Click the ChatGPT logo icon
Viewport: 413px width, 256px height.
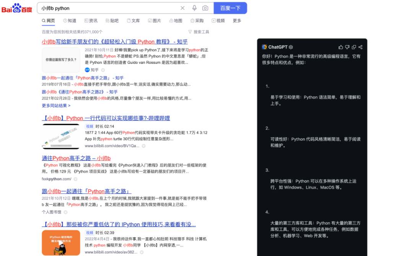265,47
